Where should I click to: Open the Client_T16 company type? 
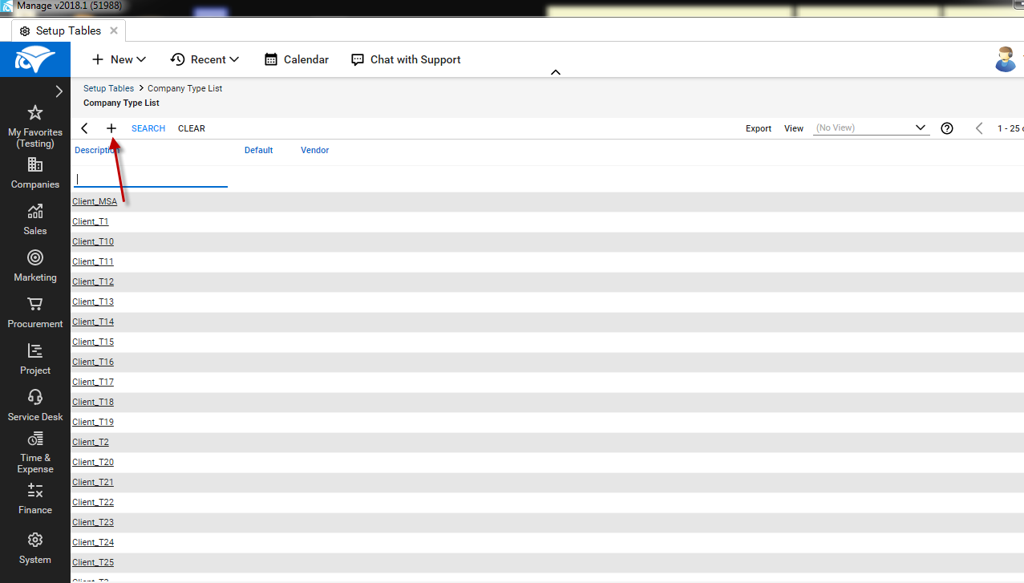(x=93, y=362)
